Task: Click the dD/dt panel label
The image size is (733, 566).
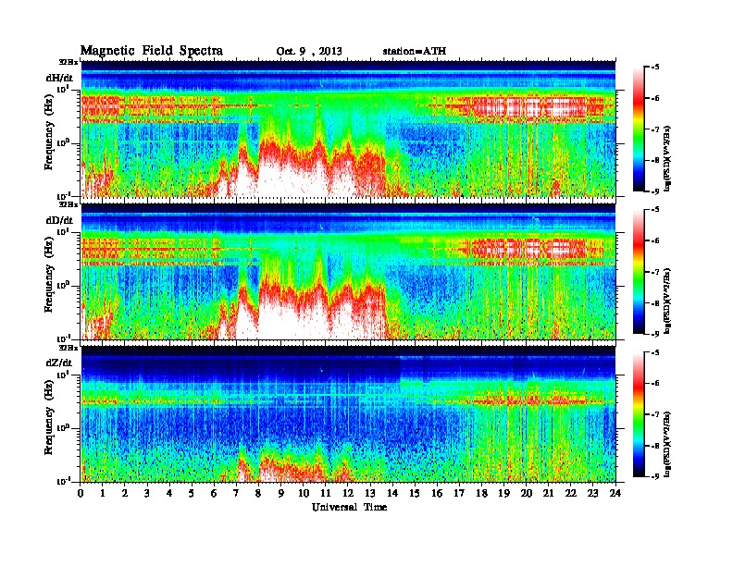Action: point(59,220)
